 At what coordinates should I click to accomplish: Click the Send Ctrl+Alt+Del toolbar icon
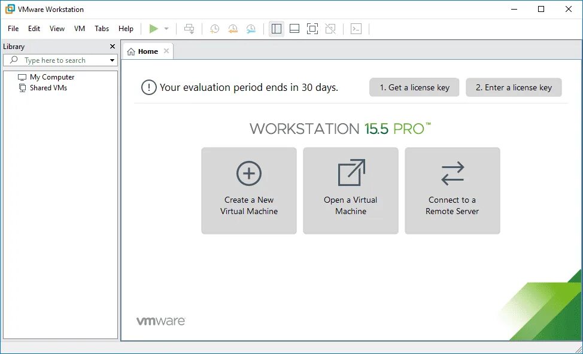(x=189, y=29)
